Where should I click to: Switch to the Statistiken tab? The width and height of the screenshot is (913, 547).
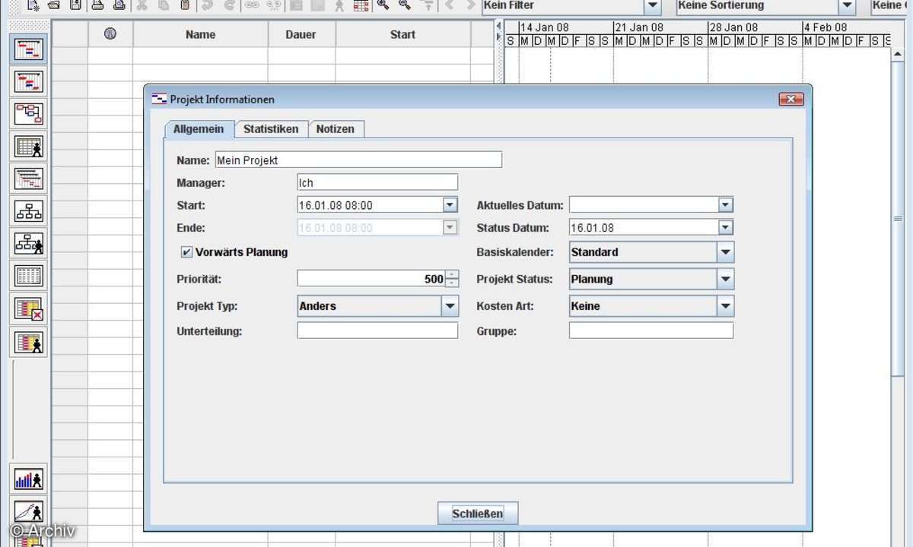pyautogui.click(x=271, y=129)
